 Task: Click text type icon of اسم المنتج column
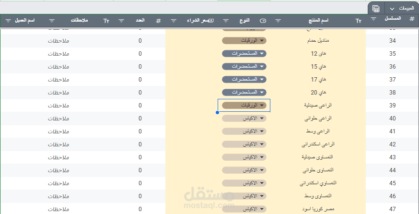[358, 21]
